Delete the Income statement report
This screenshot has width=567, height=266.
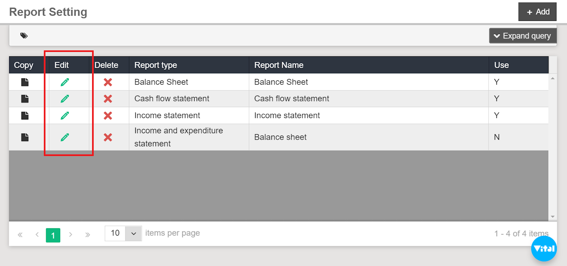click(108, 115)
